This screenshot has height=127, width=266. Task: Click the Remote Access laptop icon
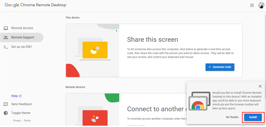click(x=6, y=28)
